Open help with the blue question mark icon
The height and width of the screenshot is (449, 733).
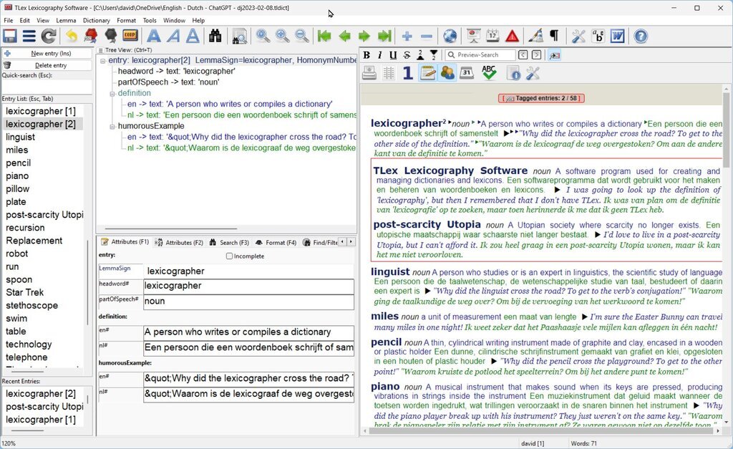[641, 36]
